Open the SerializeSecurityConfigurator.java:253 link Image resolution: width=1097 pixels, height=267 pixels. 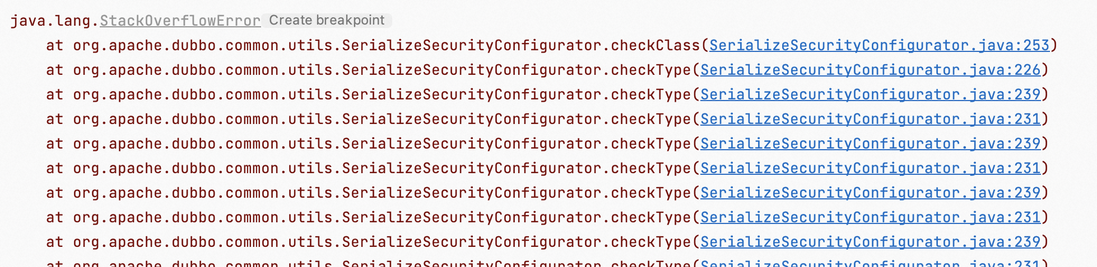pyautogui.click(x=879, y=45)
